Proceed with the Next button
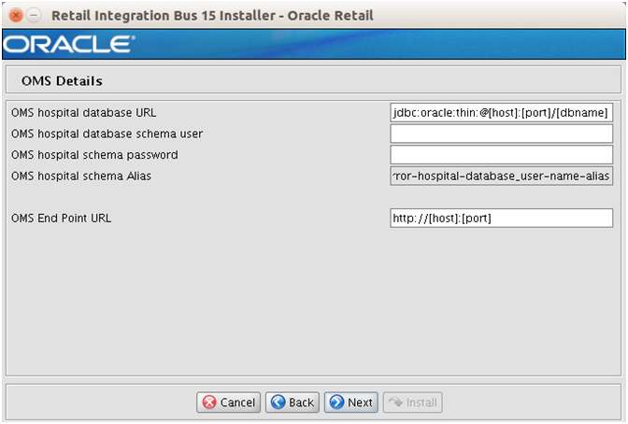Viewport: 628px width, 424px height. (351, 402)
